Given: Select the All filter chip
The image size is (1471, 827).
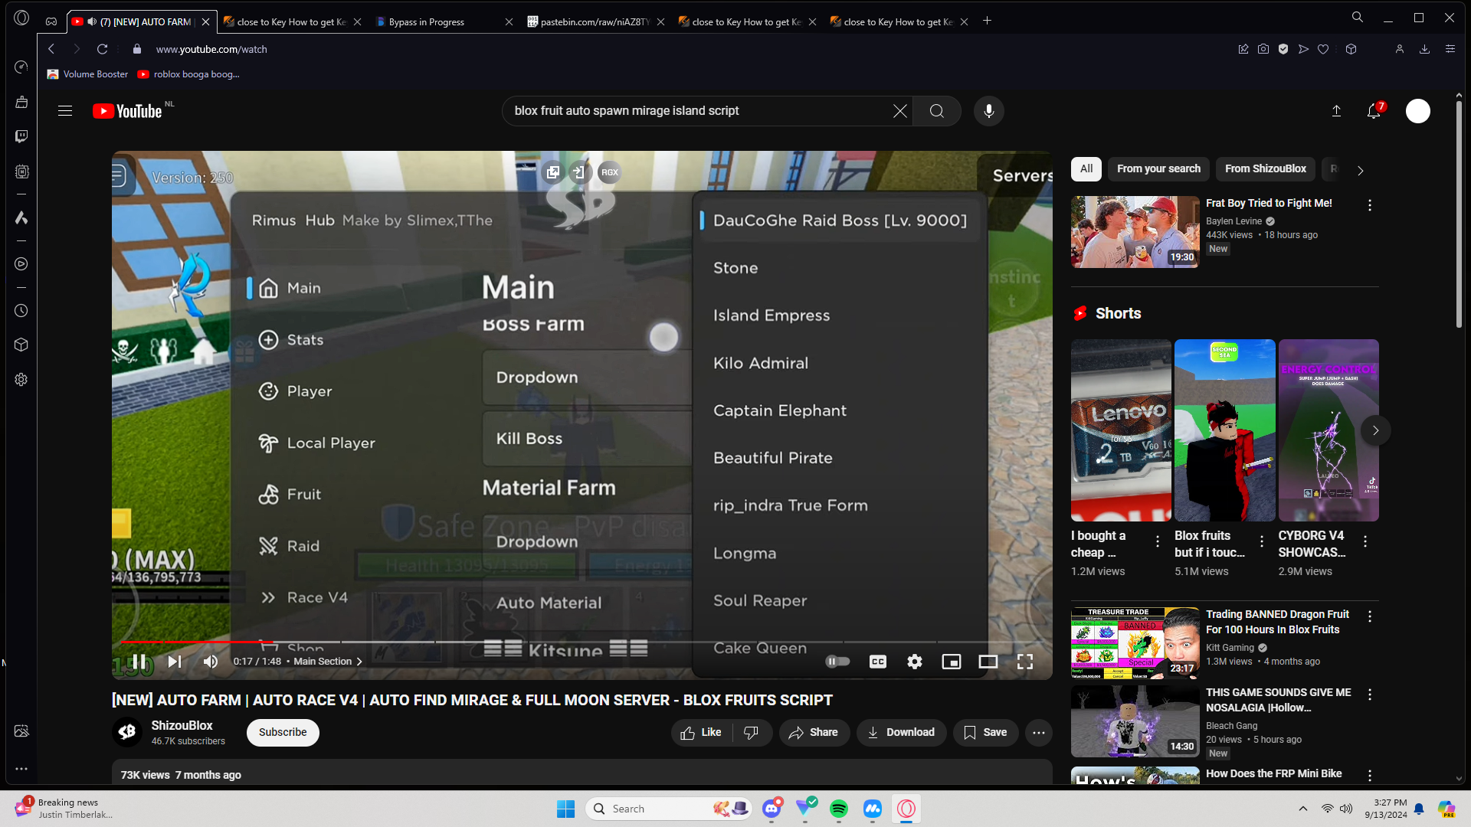Looking at the screenshot, I should [x=1086, y=169].
